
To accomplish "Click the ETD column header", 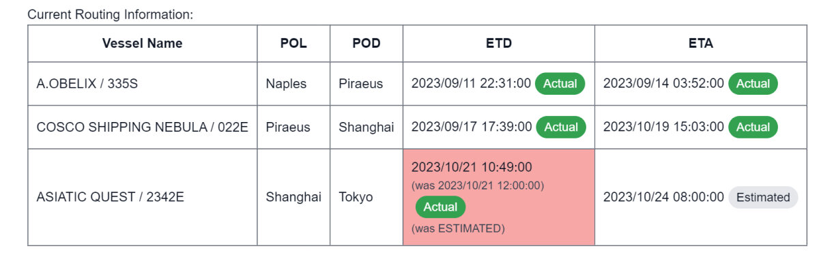I will pyautogui.click(x=499, y=44).
